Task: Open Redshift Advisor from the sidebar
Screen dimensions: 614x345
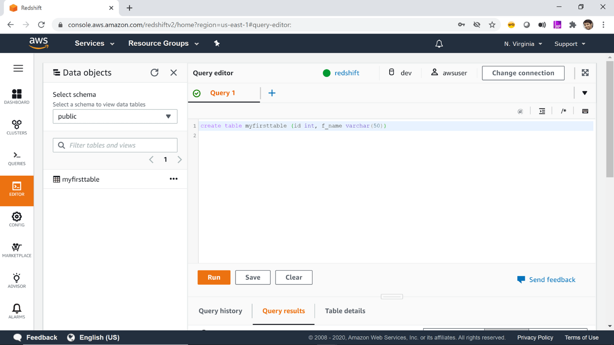Action: (x=17, y=281)
